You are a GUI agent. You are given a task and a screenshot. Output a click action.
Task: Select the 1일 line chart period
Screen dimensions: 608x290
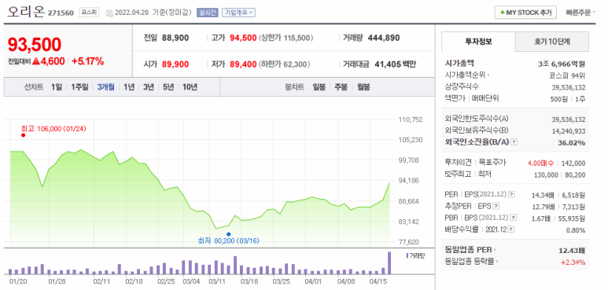pyautogui.click(x=57, y=87)
